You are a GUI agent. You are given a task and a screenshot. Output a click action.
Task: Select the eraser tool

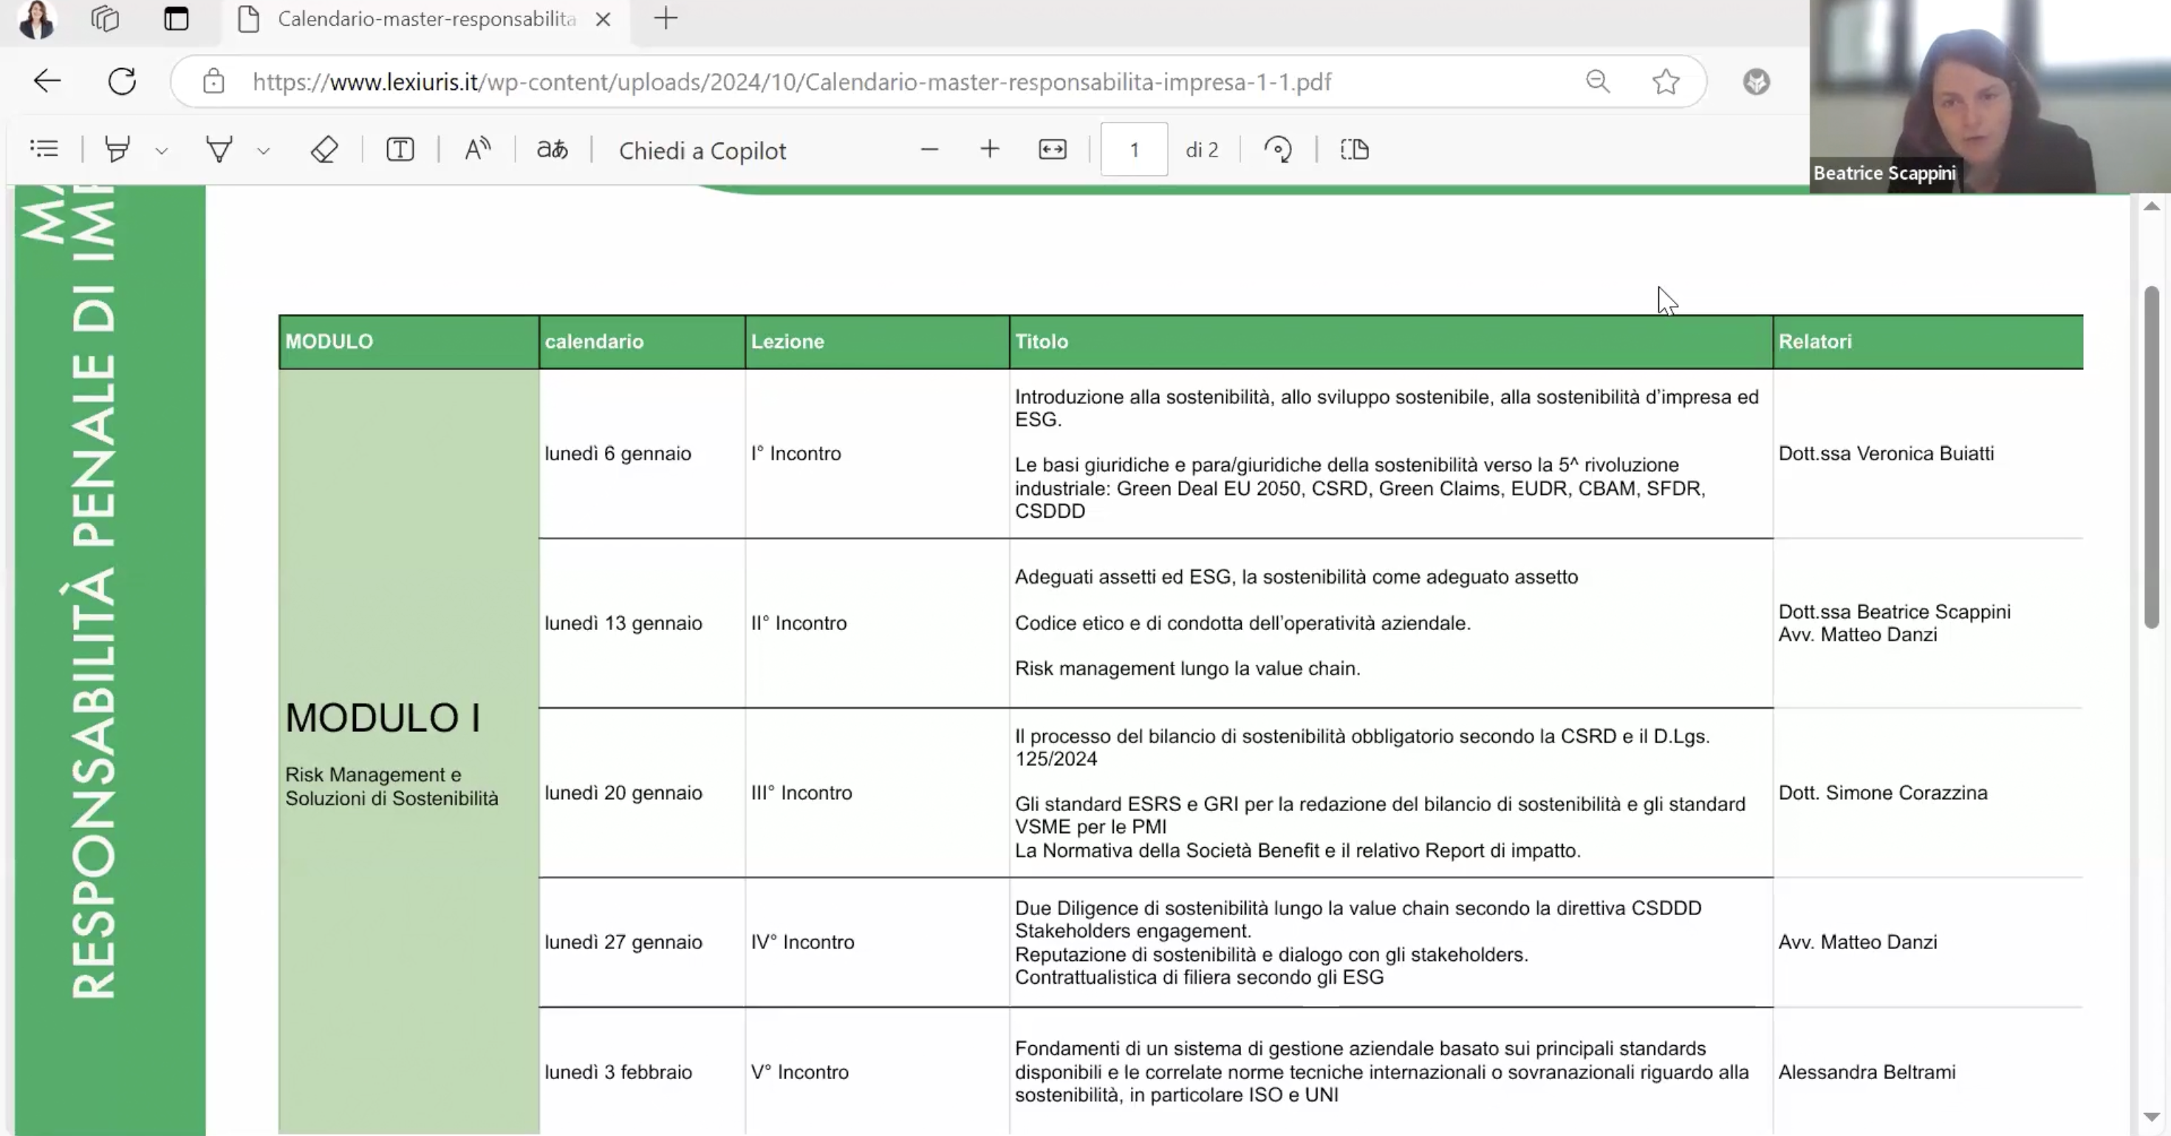[x=324, y=149]
